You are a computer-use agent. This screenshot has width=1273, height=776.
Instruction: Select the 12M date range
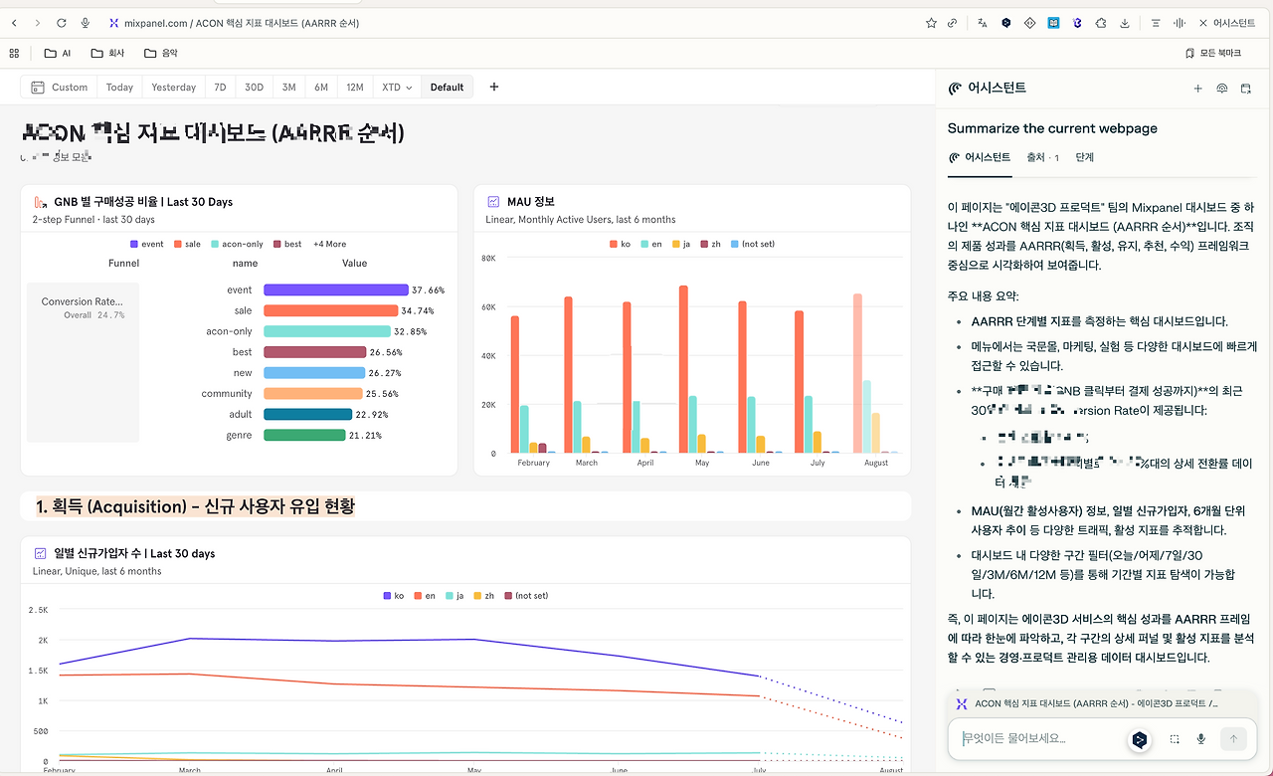coord(355,88)
